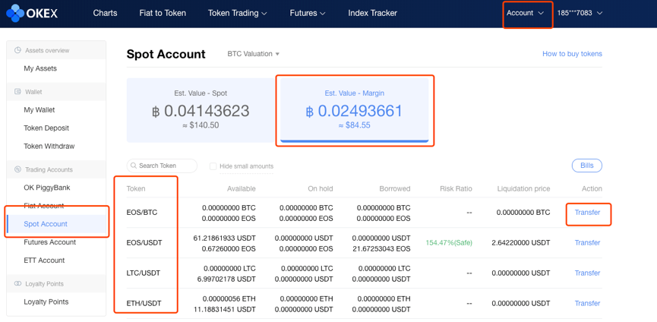Transfer for the EOS/USDT row
Image resolution: width=657 pixels, height=322 pixels.
coord(587,243)
